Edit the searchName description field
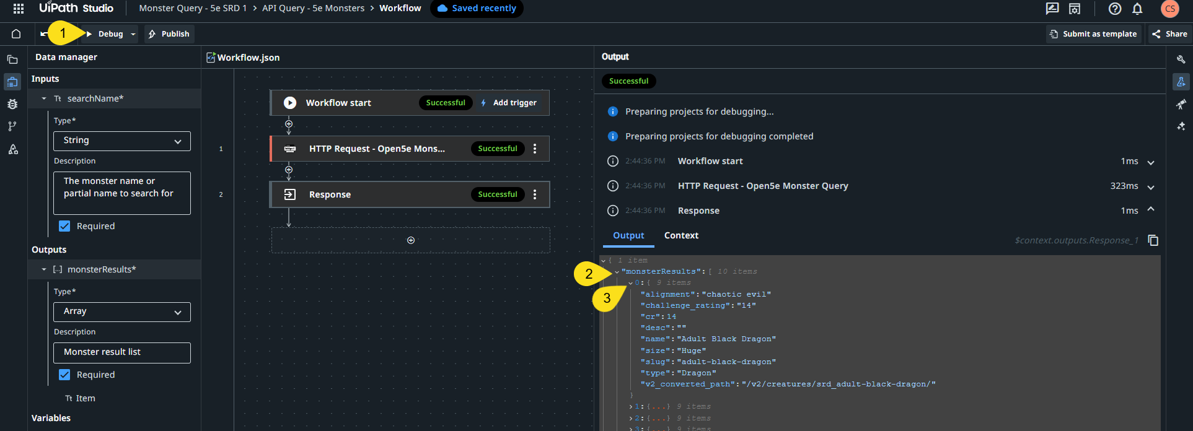 122,193
